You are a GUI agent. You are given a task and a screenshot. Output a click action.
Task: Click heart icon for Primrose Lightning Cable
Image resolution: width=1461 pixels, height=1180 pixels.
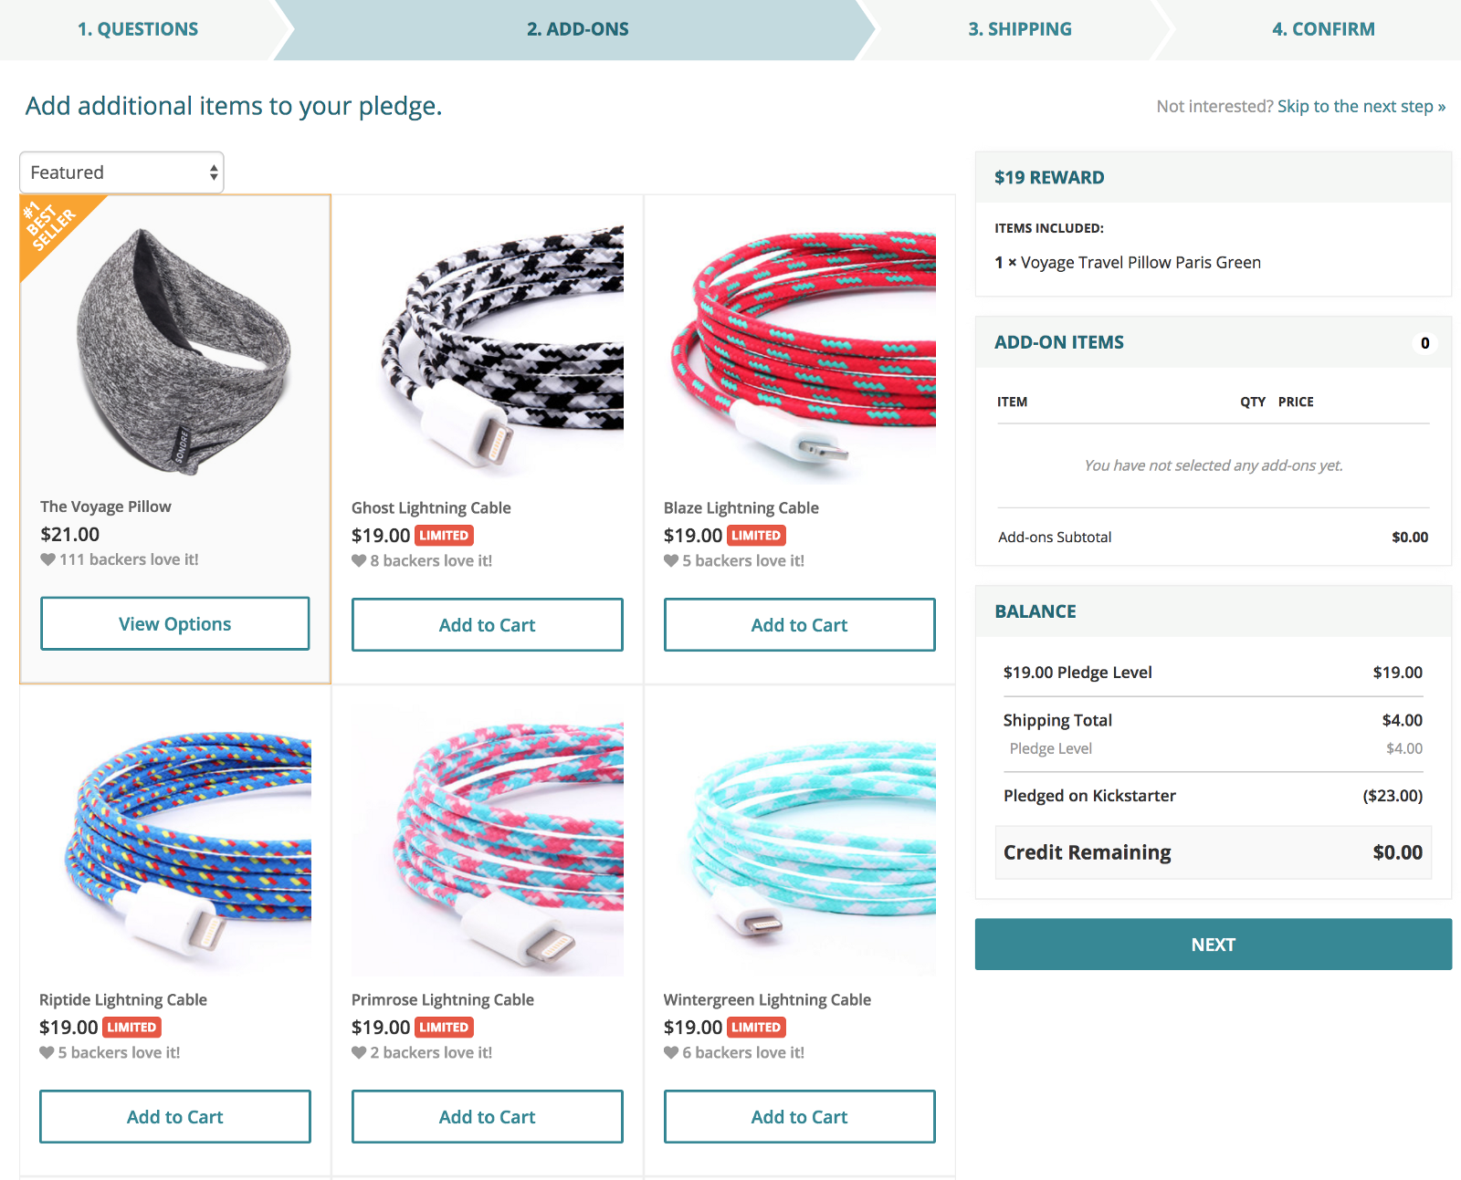click(x=359, y=1052)
